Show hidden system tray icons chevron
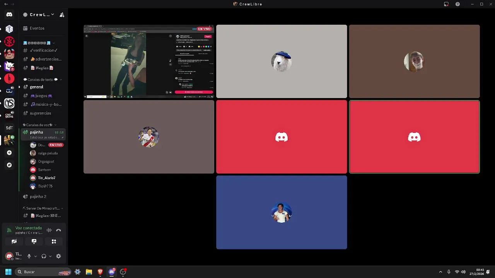Image resolution: width=495 pixels, height=278 pixels. coord(440,272)
